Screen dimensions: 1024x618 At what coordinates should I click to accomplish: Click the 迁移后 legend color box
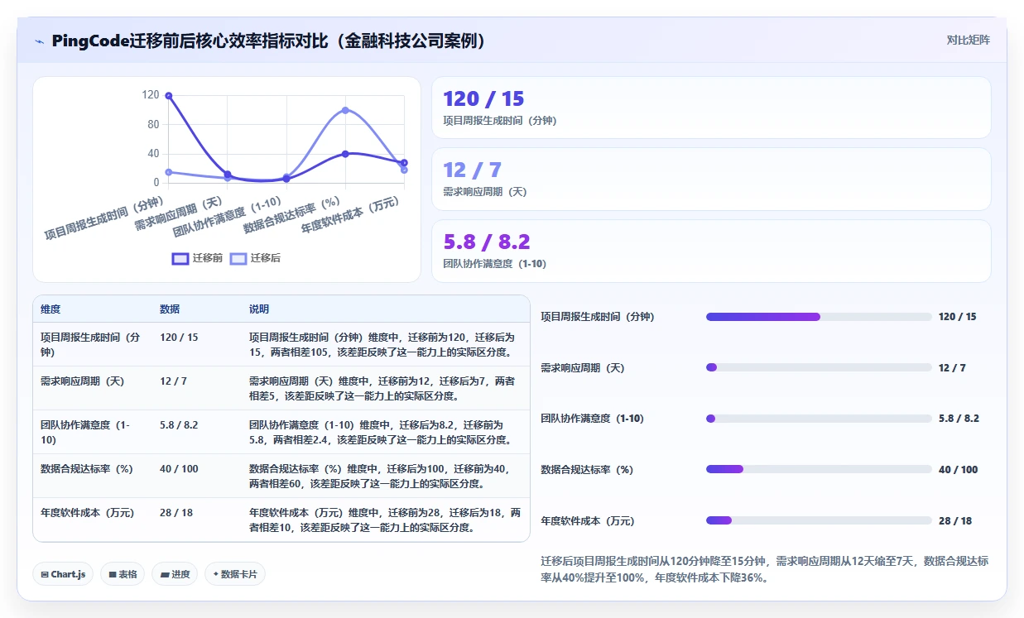click(238, 258)
